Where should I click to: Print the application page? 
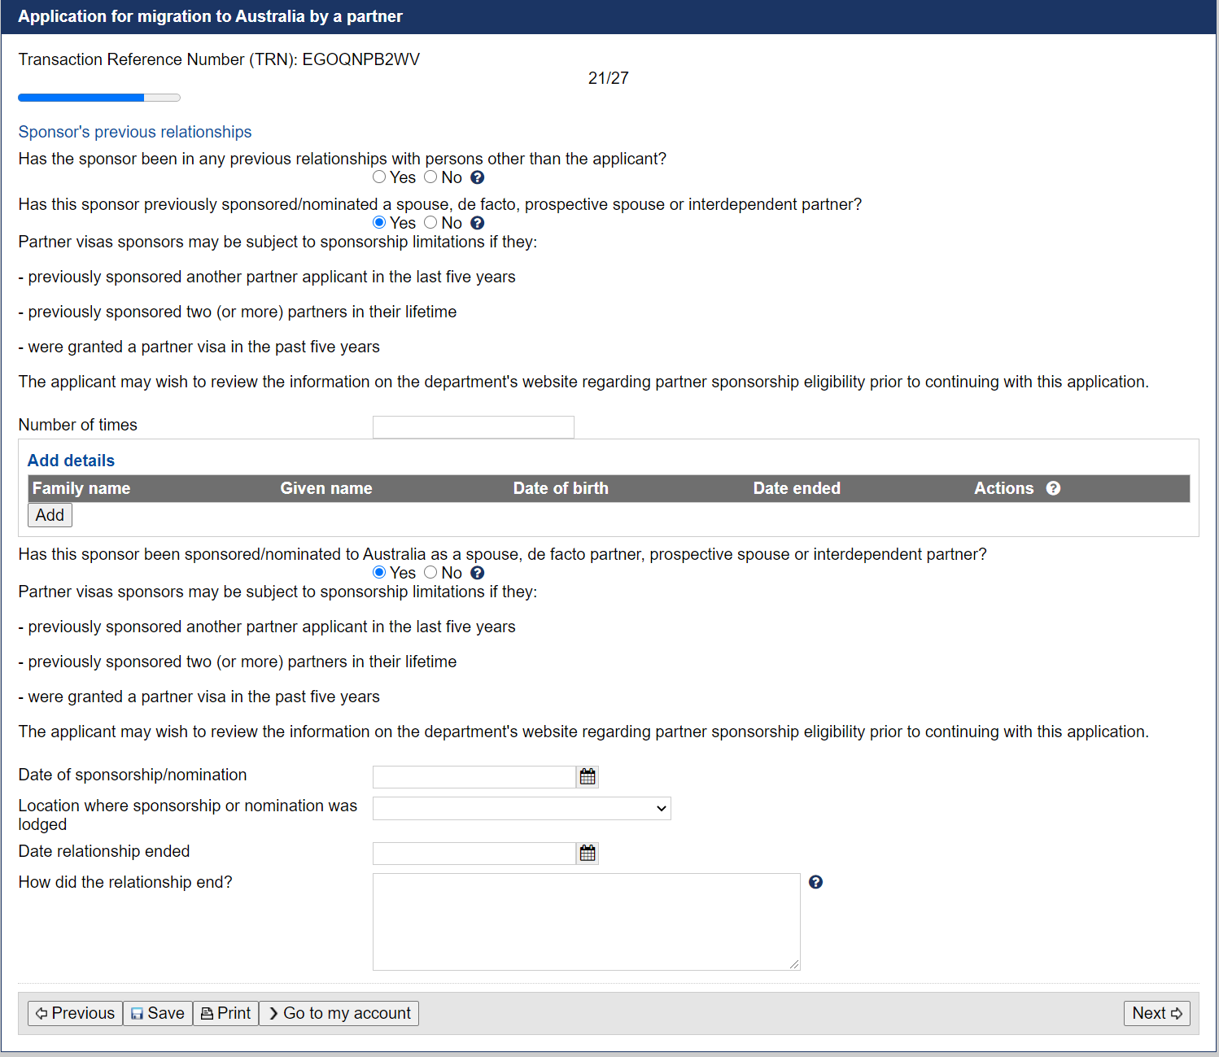tap(225, 1013)
